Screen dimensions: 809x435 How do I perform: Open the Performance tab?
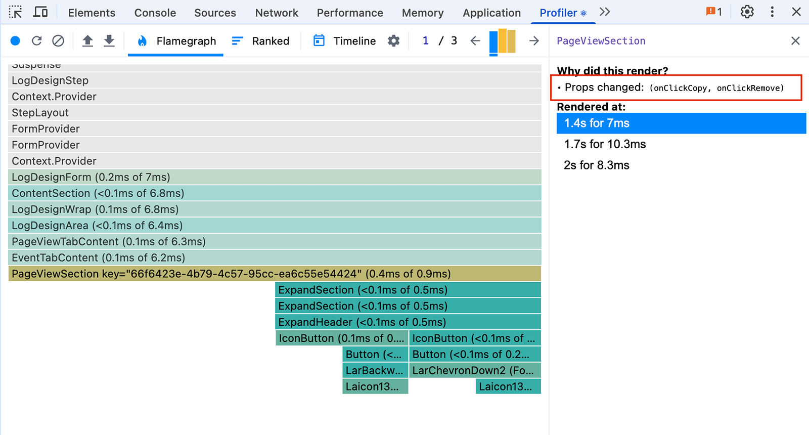(x=350, y=13)
